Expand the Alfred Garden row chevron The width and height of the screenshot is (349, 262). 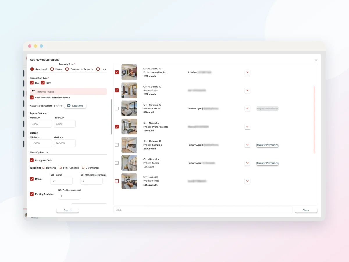pos(247,72)
